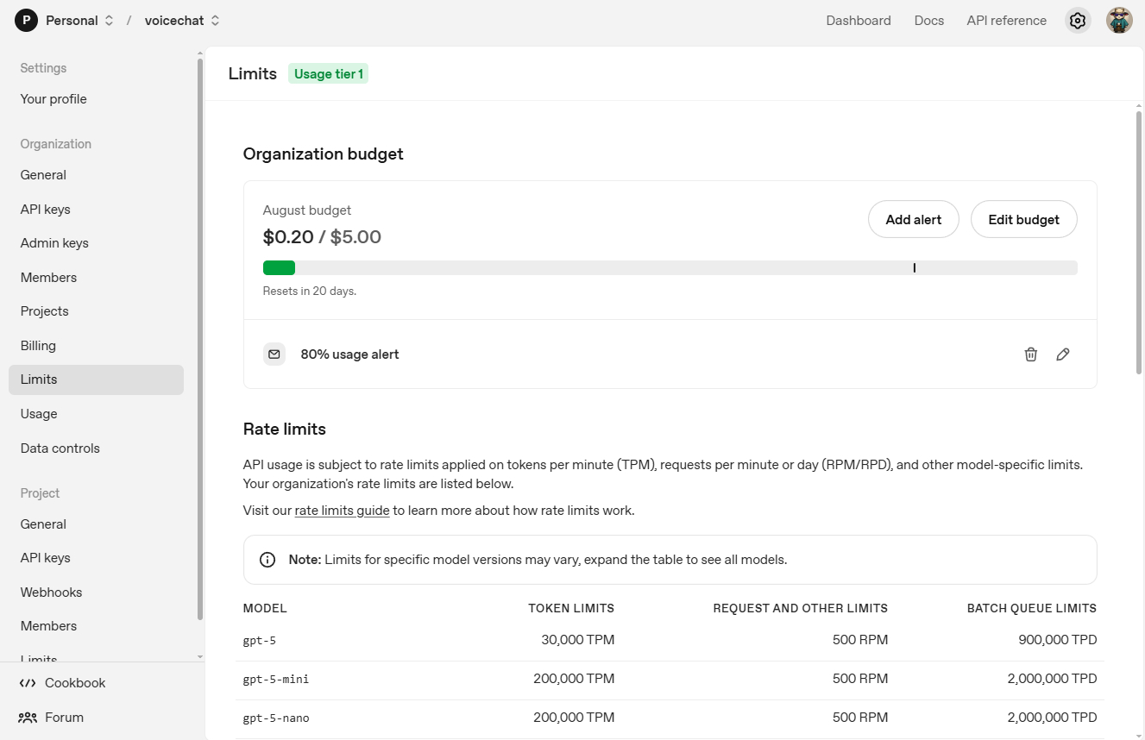
Task: Click the MODEL column header
Action: [265, 608]
